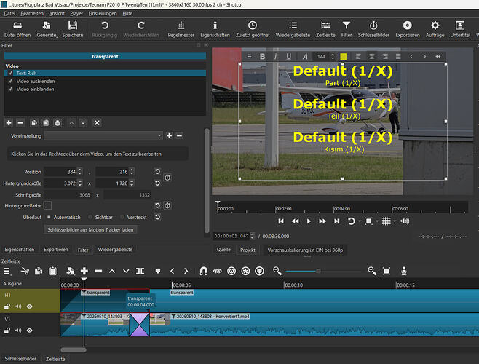Hide track V1 with eye icon
The width and height of the screenshot is (479, 364).
tap(29, 330)
